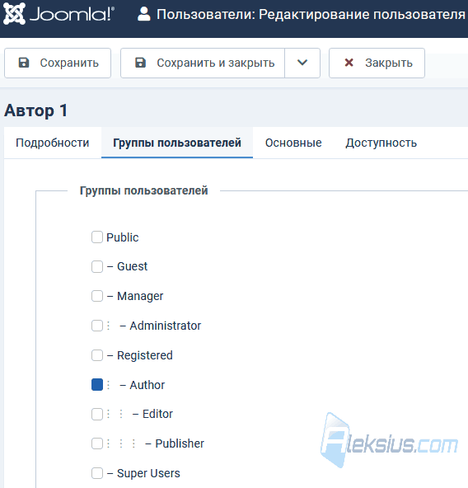
Task: Click Сохранить и закрыть button
Action: tap(203, 63)
